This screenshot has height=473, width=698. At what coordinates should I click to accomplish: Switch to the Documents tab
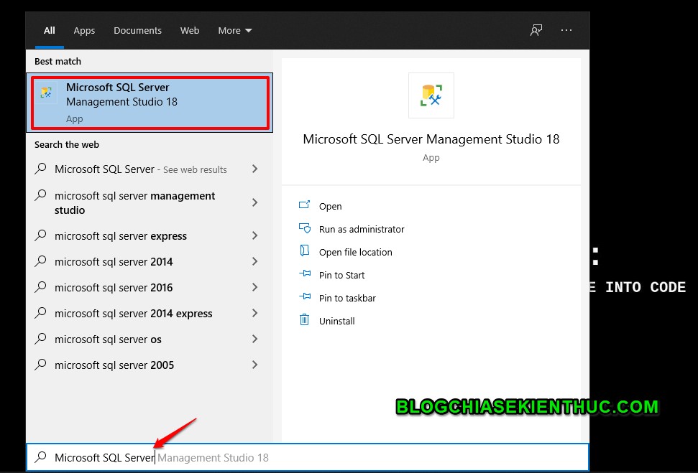(x=137, y=31)
